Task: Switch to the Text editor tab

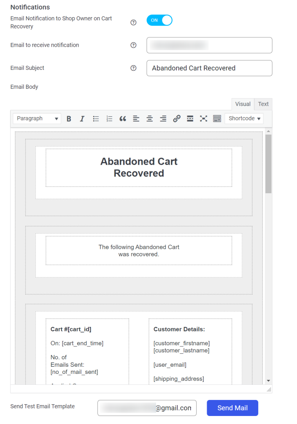Action: click(263, 104)
